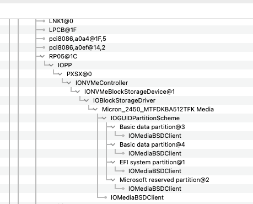Select IOMediaBSDClient under Microsoft reserved partition@2
This screenshot has width=253, height=204.
click(x=155, y=189)
